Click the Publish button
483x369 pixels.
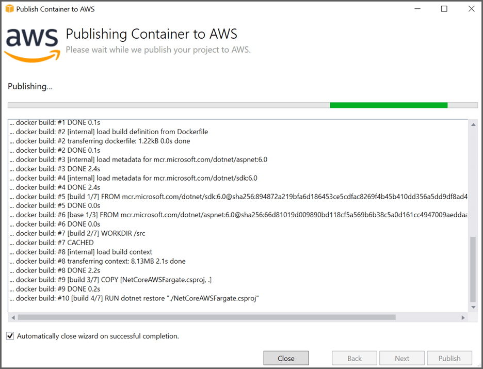[449, 358]
